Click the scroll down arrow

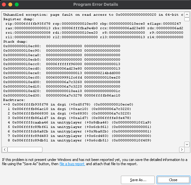[x=187, y=144]
